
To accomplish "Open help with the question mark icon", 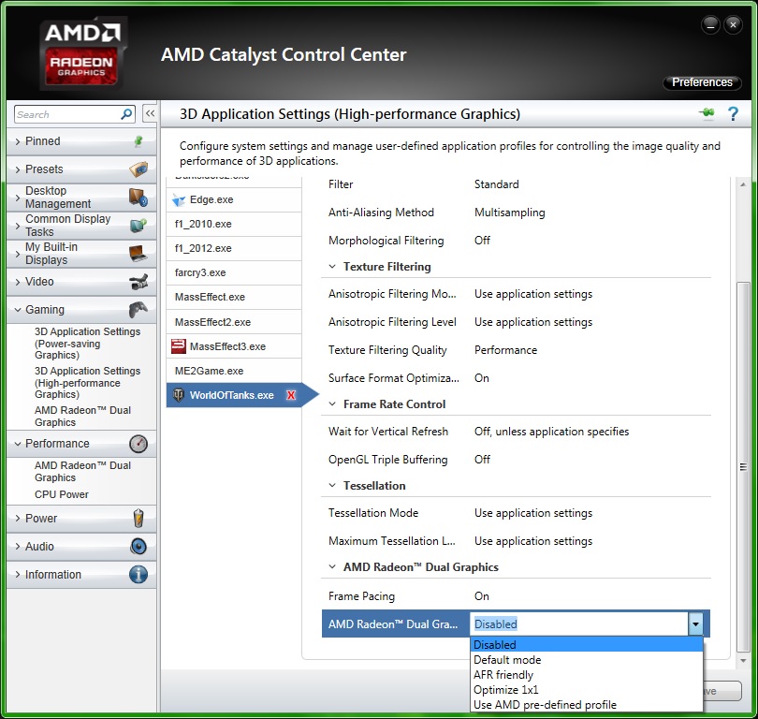I will pos(733,114).
